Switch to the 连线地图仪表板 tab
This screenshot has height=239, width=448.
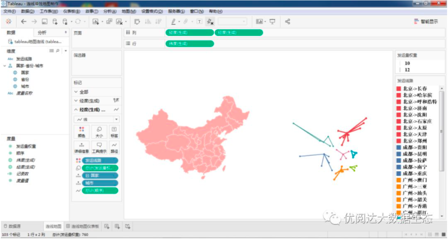pyautogui.click(x=85, y=226)
